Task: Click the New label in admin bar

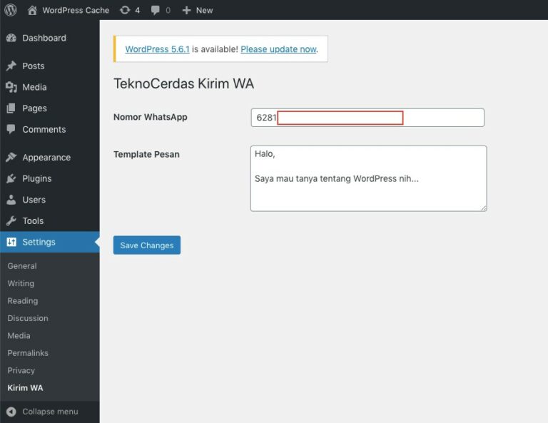Action: pos(205,11)
